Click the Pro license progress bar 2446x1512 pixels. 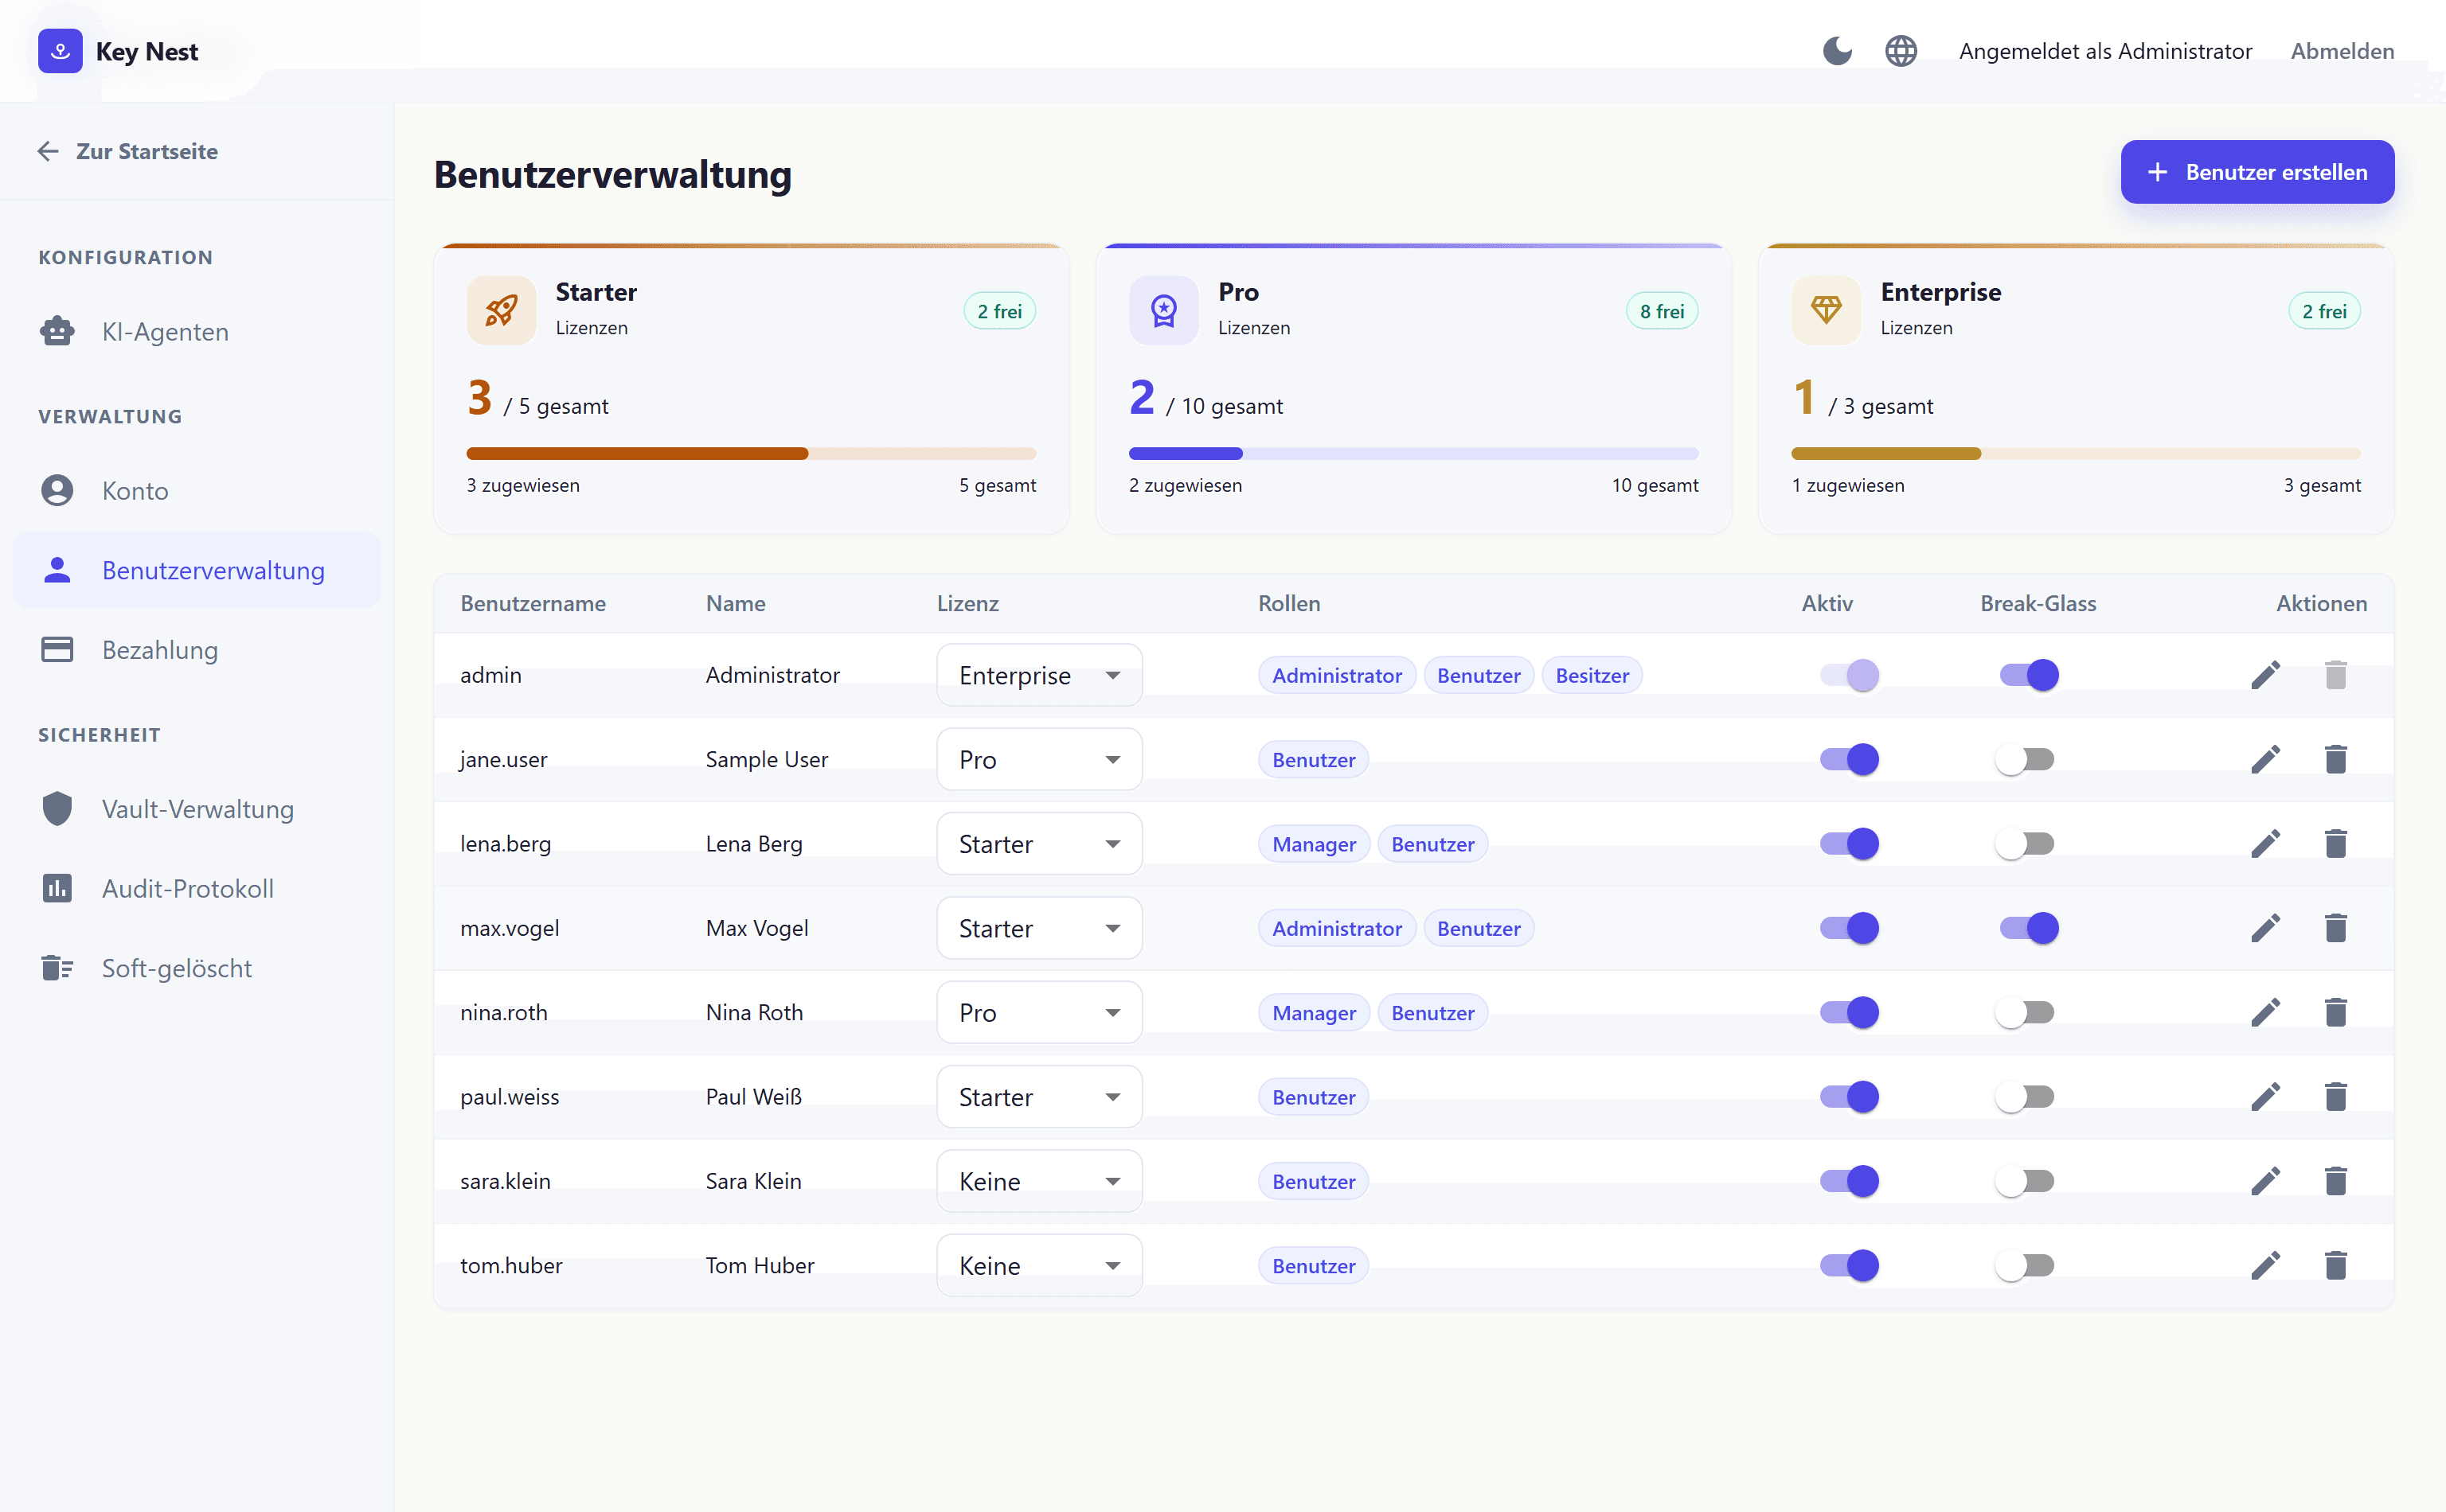click(x=1413, y=454)
